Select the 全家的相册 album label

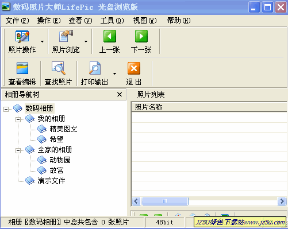click(55, 150)
